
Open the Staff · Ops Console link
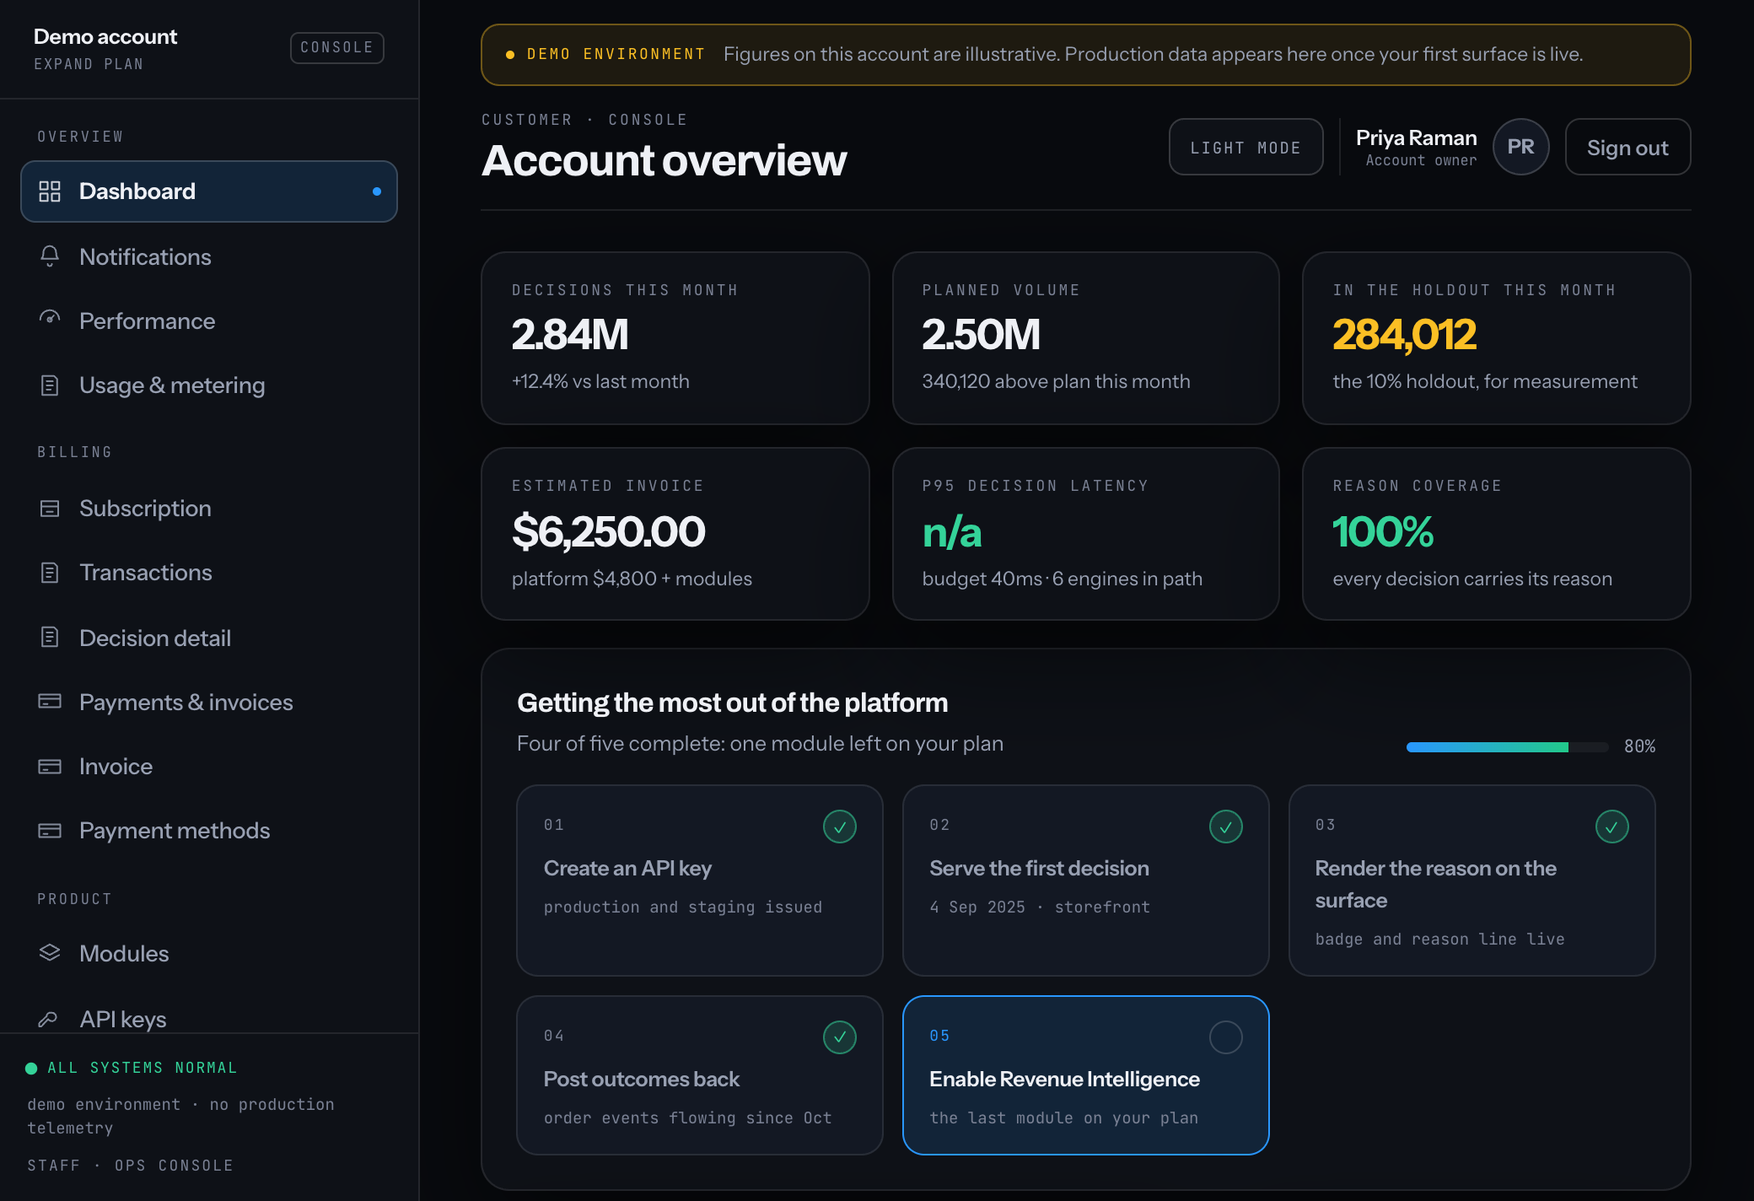pos(130,1165)
